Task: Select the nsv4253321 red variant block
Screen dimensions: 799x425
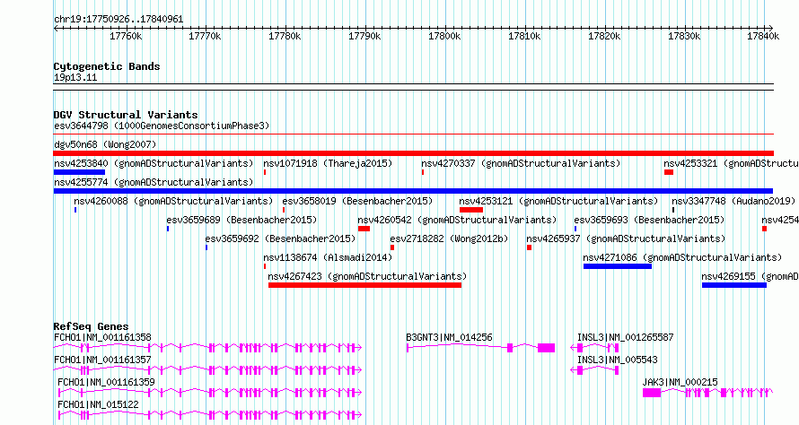Action: point(669,172)
